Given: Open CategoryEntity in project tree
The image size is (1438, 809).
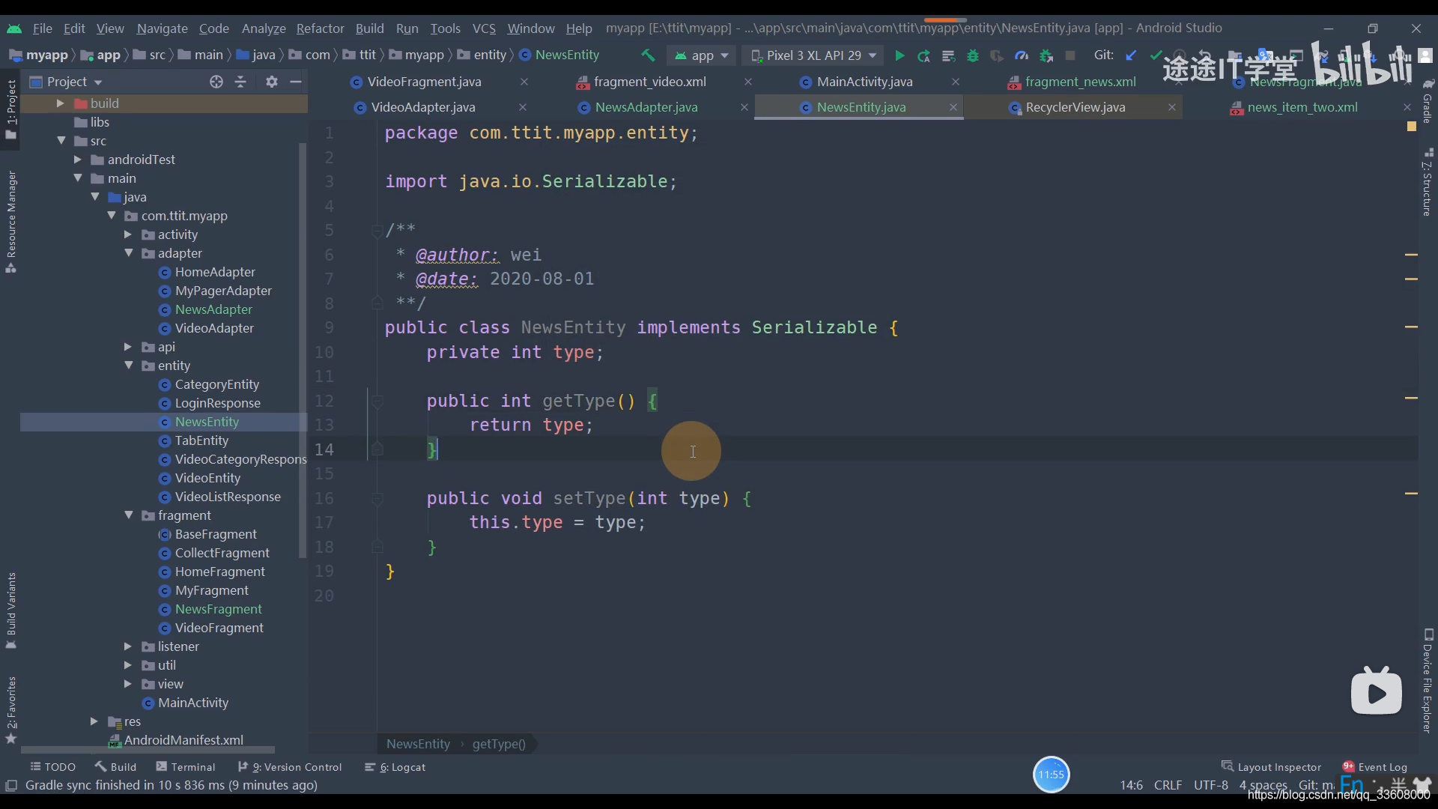Looking at the screenshot, I should [216, 384].
